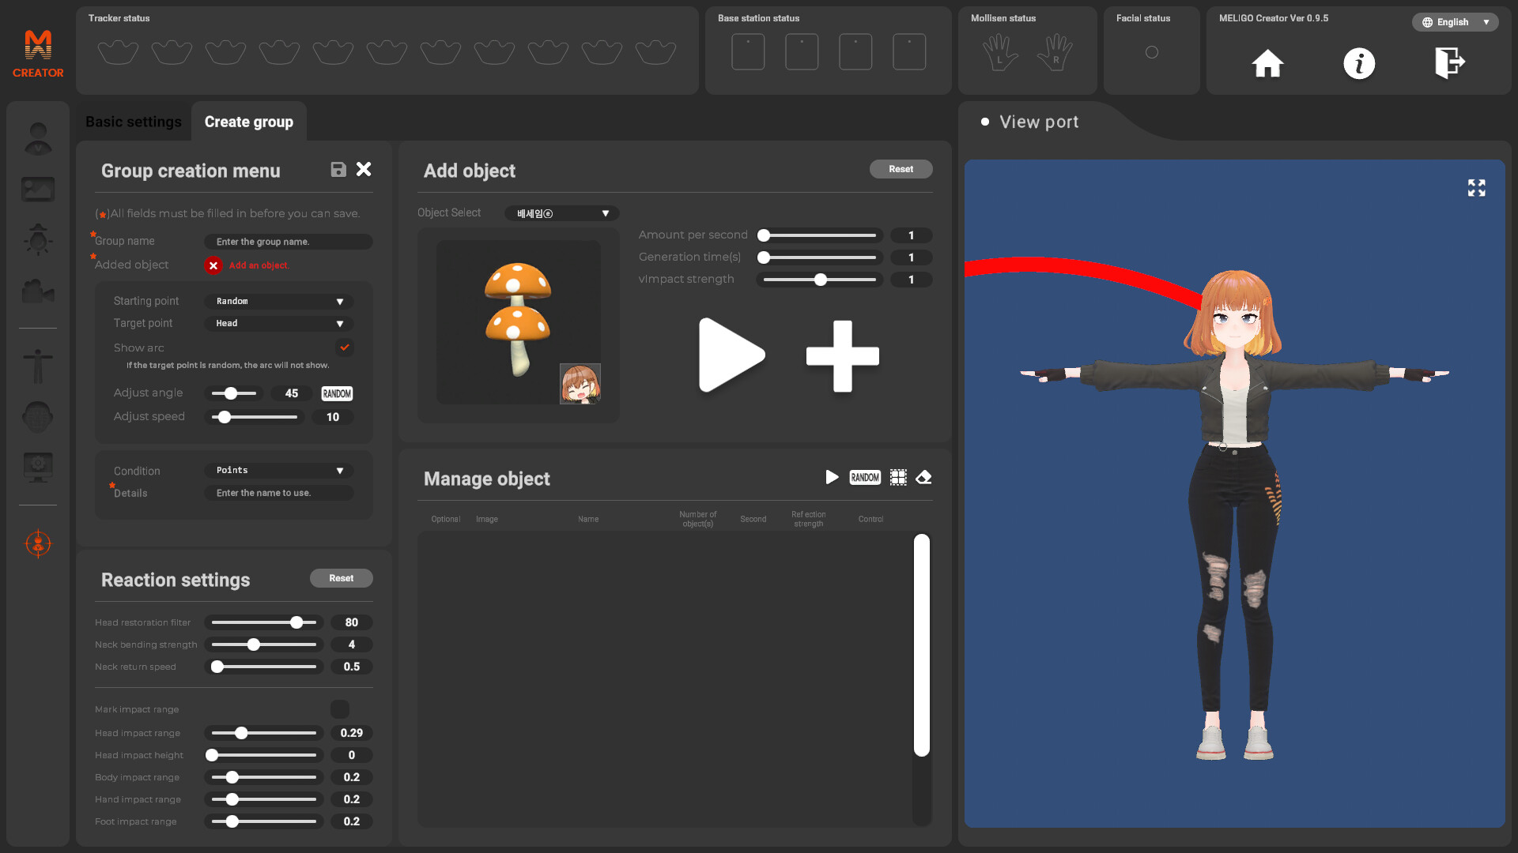Click the MELIGO Creator logo
This screenshot has width=1518, height=853.
38,54
